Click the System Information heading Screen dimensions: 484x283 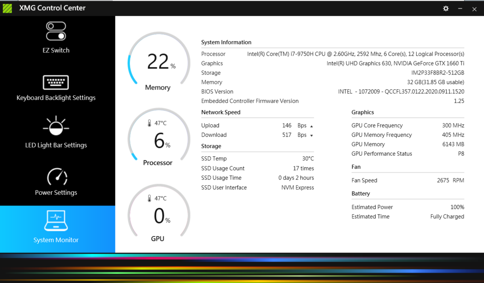click(226, 42)
